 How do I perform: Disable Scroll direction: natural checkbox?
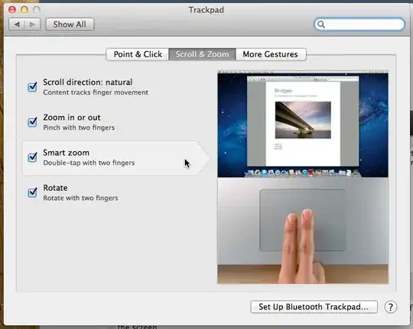[32, 87]
